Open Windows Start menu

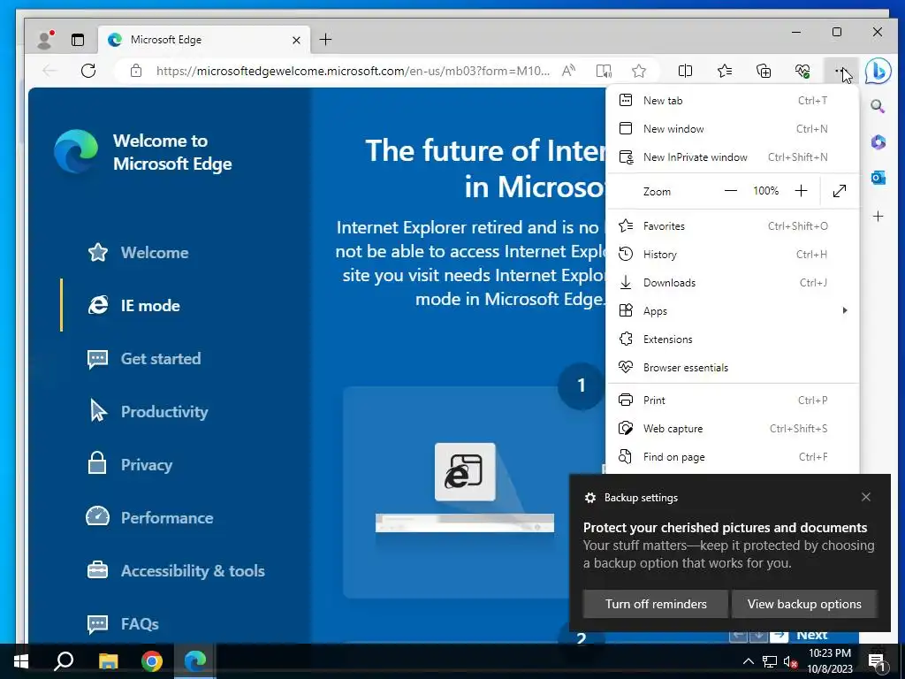click(21, 661)
